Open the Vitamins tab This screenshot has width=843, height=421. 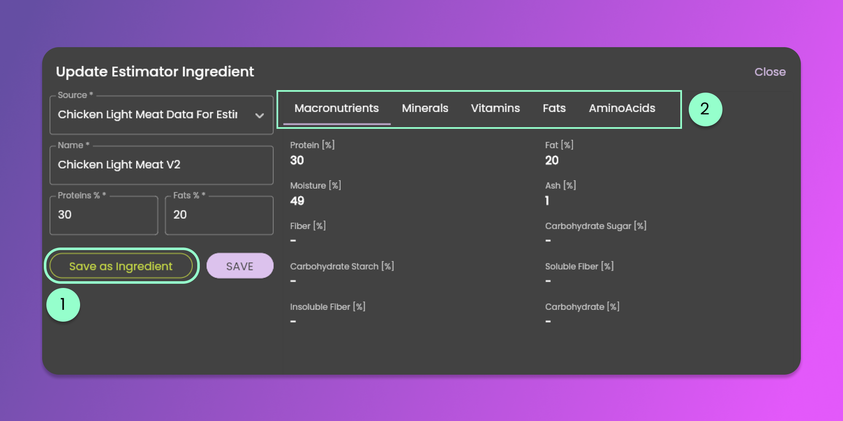pyautogui.click(x=495, y=109)
